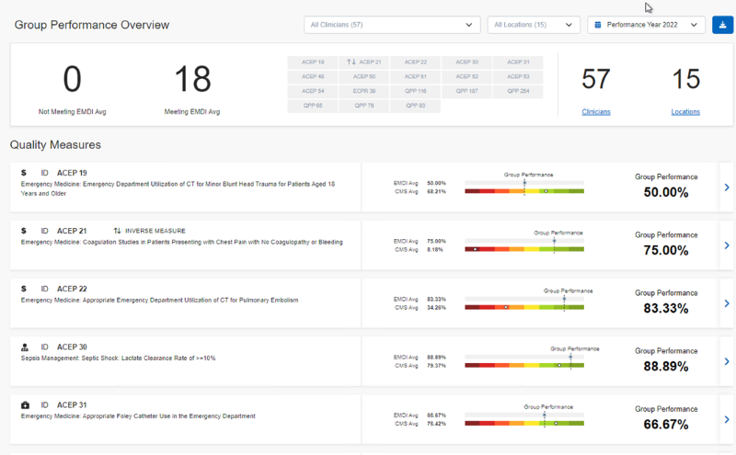Viewport: 736px width, 455px height.
Task: Select the ACEP 22 measure chip
Action: [x=415, y=63]
